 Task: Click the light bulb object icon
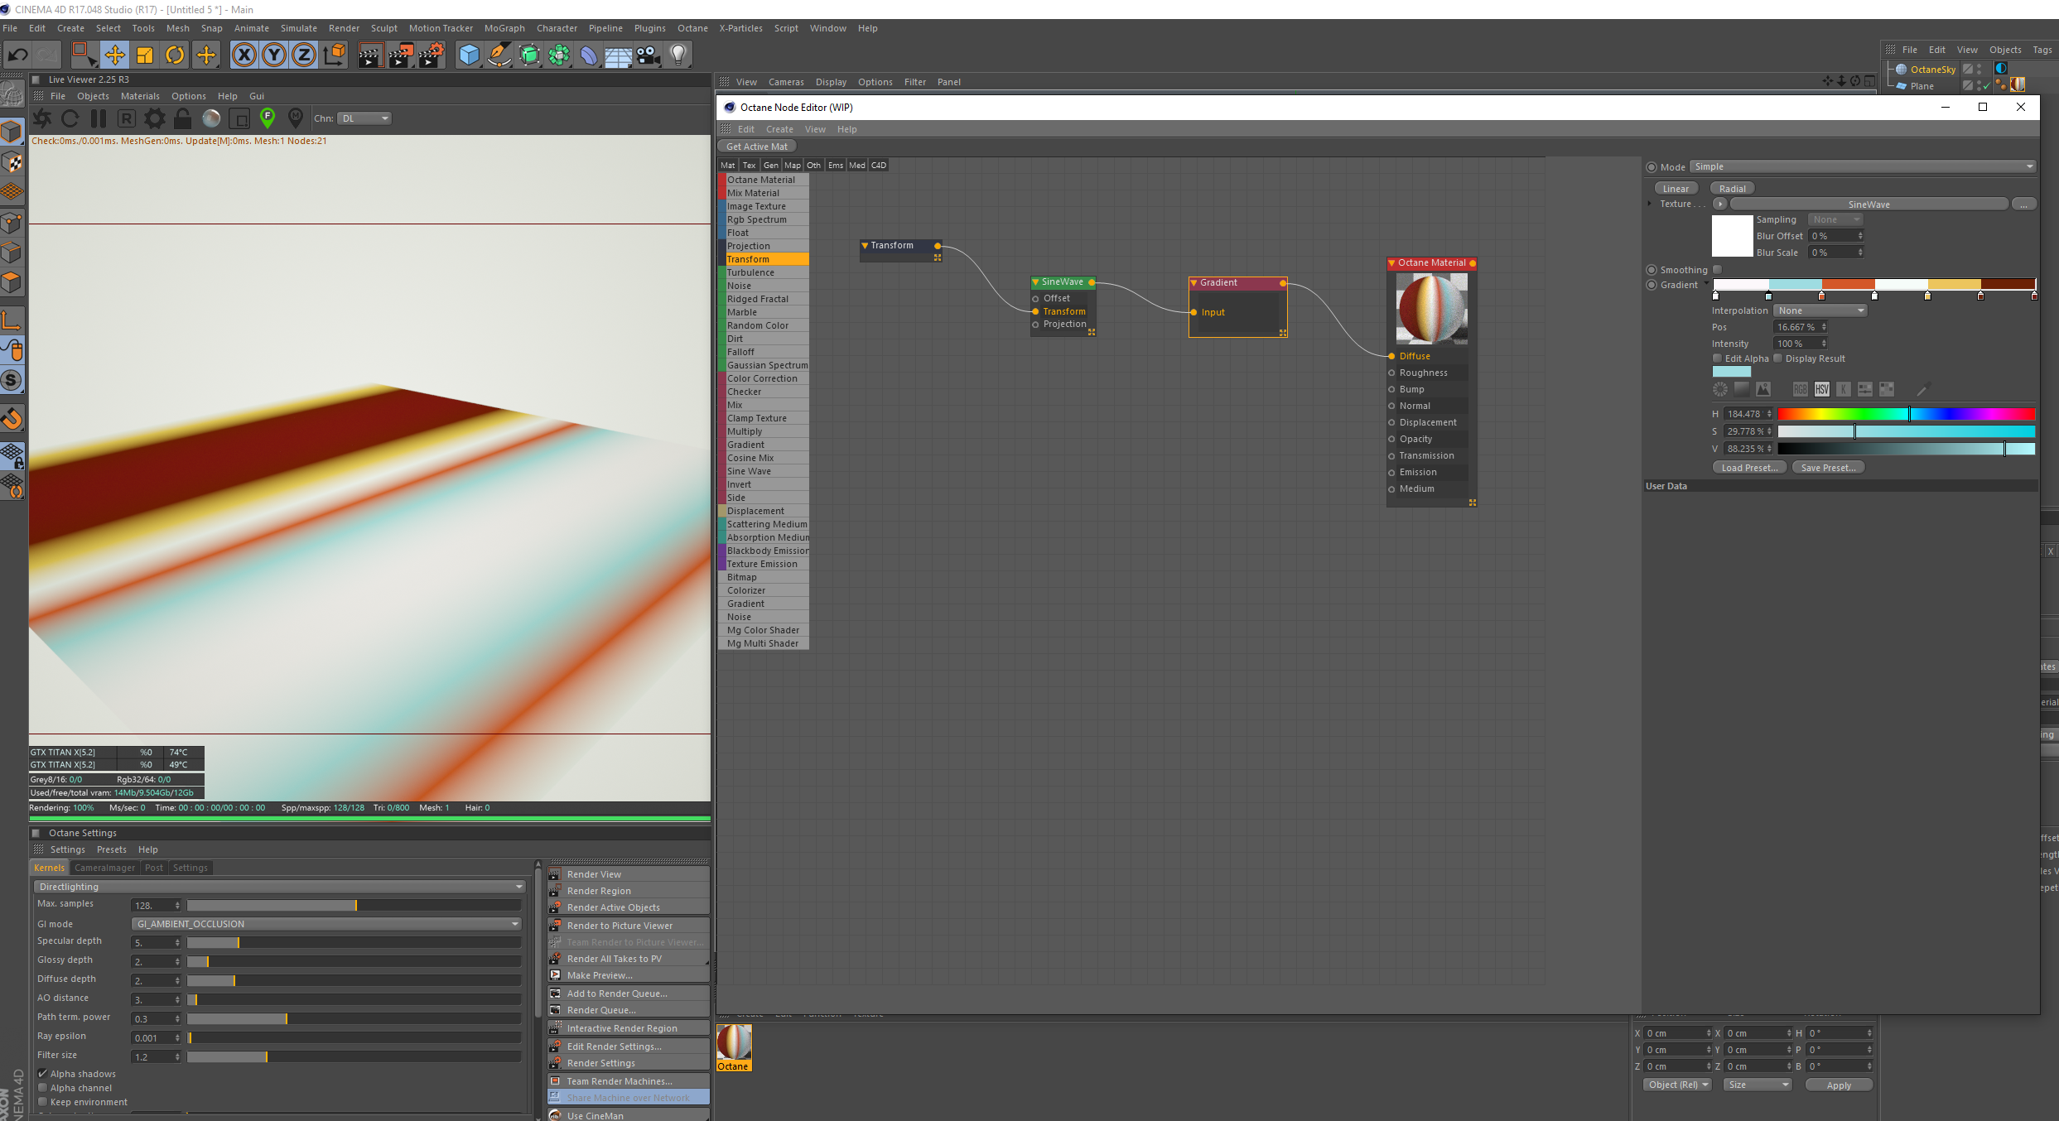click(678, 55)
